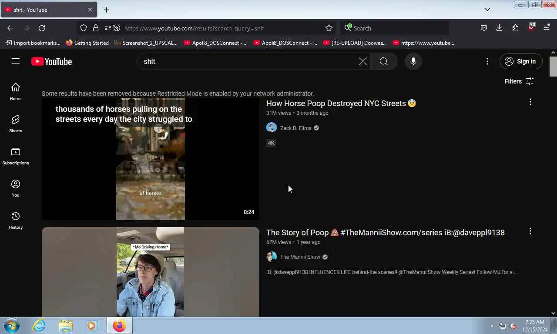Open Save to Pocket
Viewport: 557px width, 334px height.
pos(484,28)
